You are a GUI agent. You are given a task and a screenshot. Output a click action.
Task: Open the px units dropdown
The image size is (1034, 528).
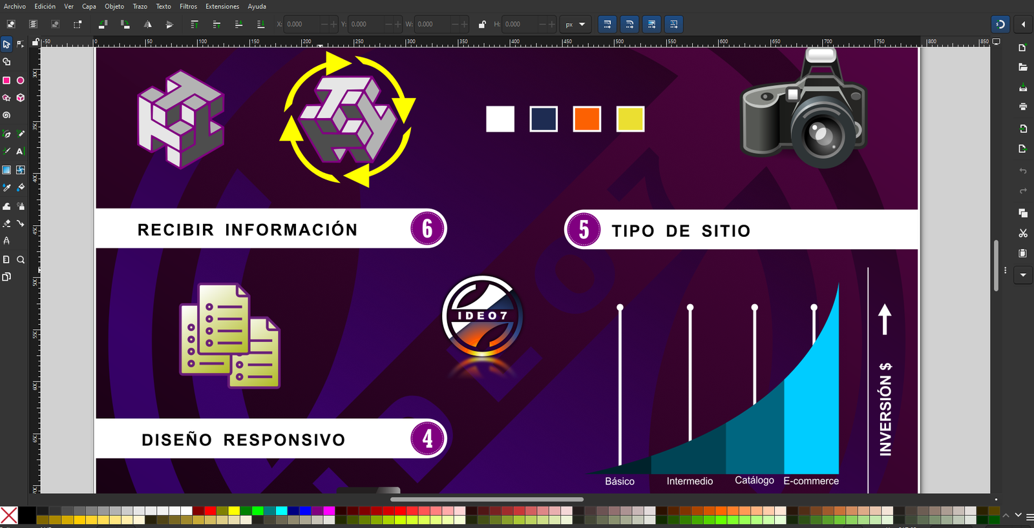coord(575,25)
